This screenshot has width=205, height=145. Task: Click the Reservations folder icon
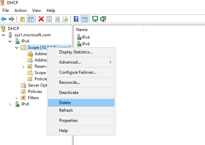(30, 66)
